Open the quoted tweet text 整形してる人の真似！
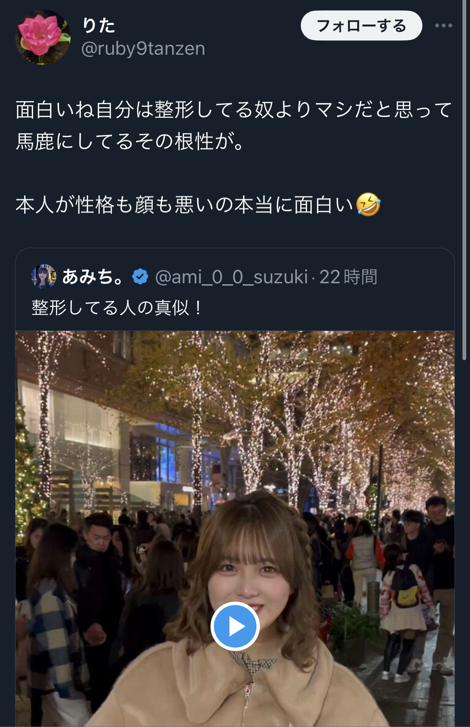 pyautogui.click(x=117, y=308)
